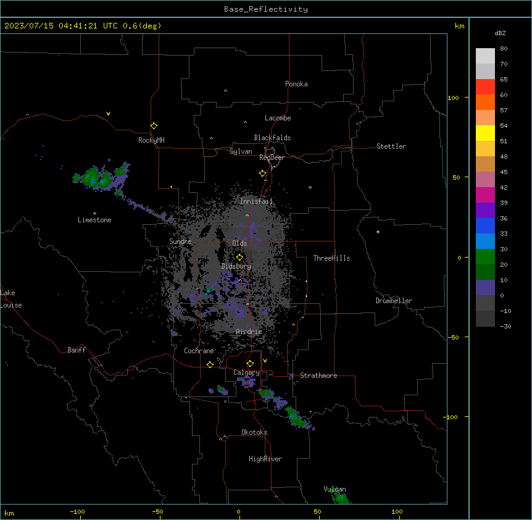This screenshot has height=520, width=532.
Task: Click the white plus marker northeast of Drumheller
Action: click(378, 232)
